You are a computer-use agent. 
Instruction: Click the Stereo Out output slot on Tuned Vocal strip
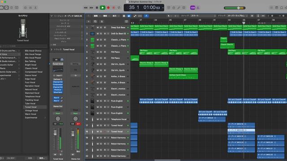coord(58,106)
